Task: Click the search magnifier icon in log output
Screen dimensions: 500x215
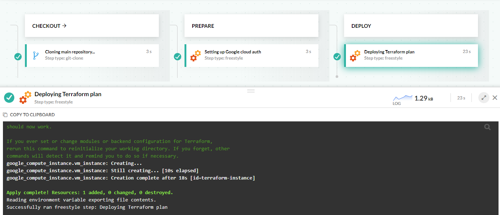Action: tap(487, 127)
